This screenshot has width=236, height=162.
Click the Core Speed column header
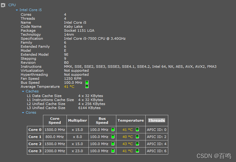tap(55, 120)
